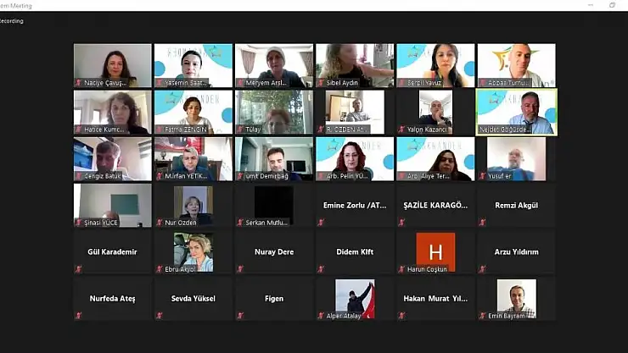This screenshot has width=628, height=353.
Task: Click the Recording indicator at top left
Action: click(14, 20)
